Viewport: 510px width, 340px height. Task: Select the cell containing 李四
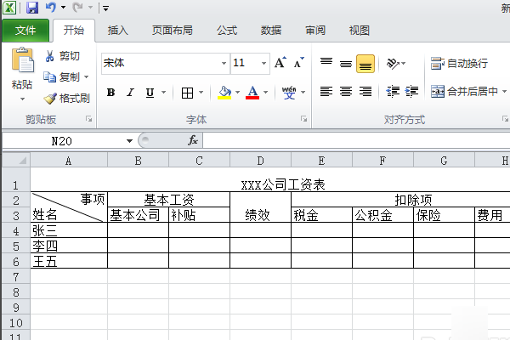tap(69, 246)
